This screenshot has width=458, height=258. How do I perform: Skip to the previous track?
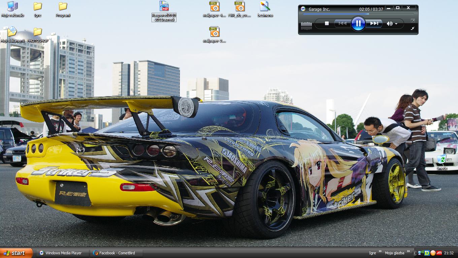(342, 24)
